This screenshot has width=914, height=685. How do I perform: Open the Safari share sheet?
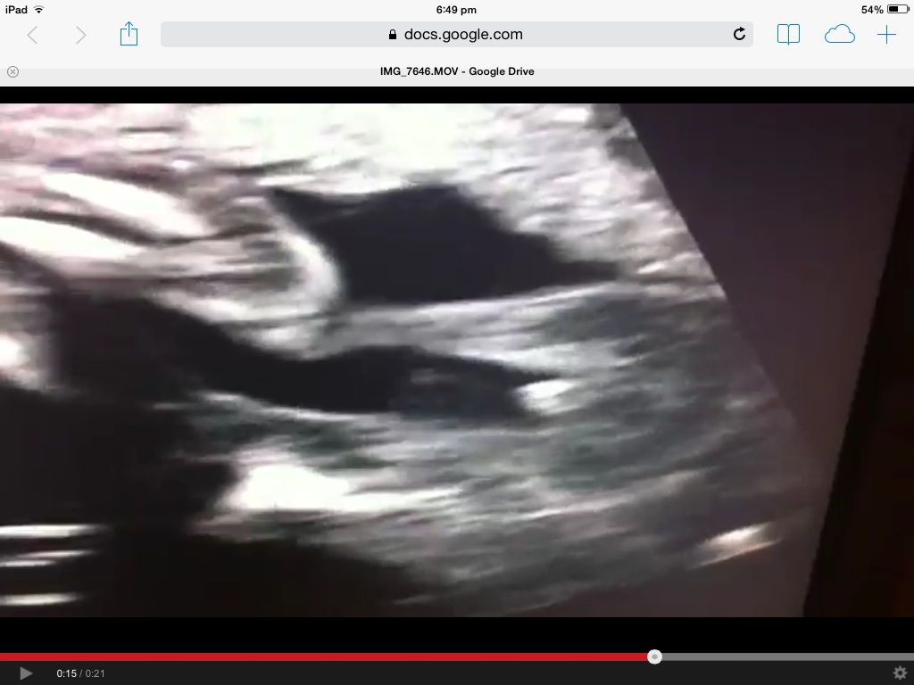pyautogui.click(x=129, y=34)
